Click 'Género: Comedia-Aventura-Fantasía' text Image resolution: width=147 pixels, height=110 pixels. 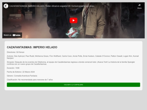coord(22,76)
